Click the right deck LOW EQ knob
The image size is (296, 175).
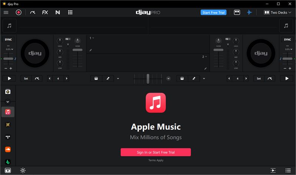click(x=236, y=63)
